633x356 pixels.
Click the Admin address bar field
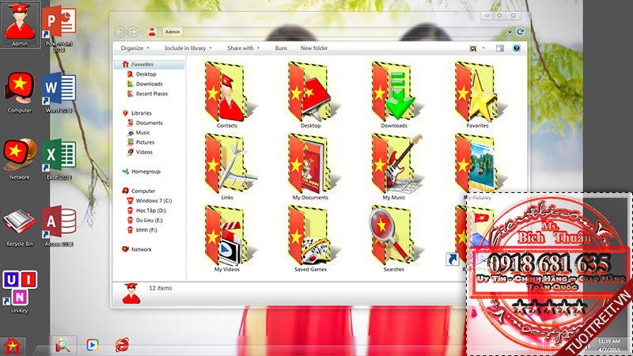332,32
